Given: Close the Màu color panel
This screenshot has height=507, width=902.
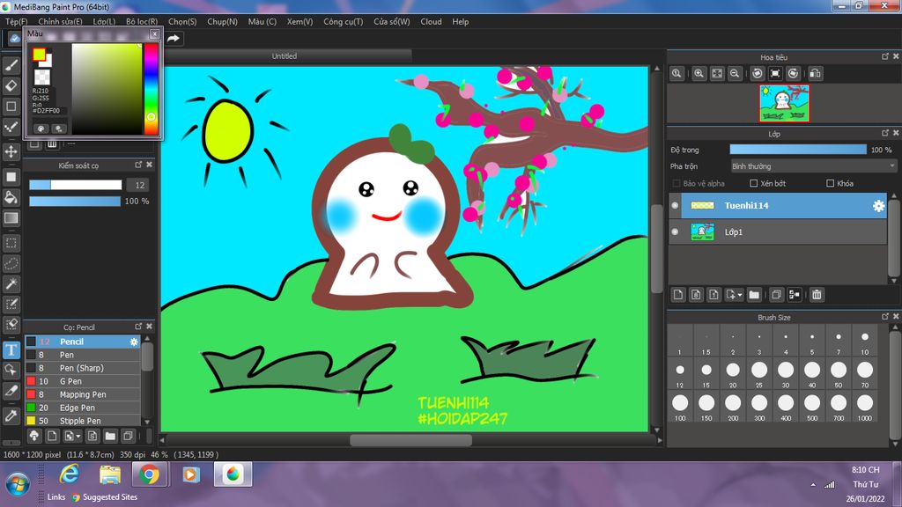Looking at the screenshot, I should pyautogui.click(x=154, y=34).
